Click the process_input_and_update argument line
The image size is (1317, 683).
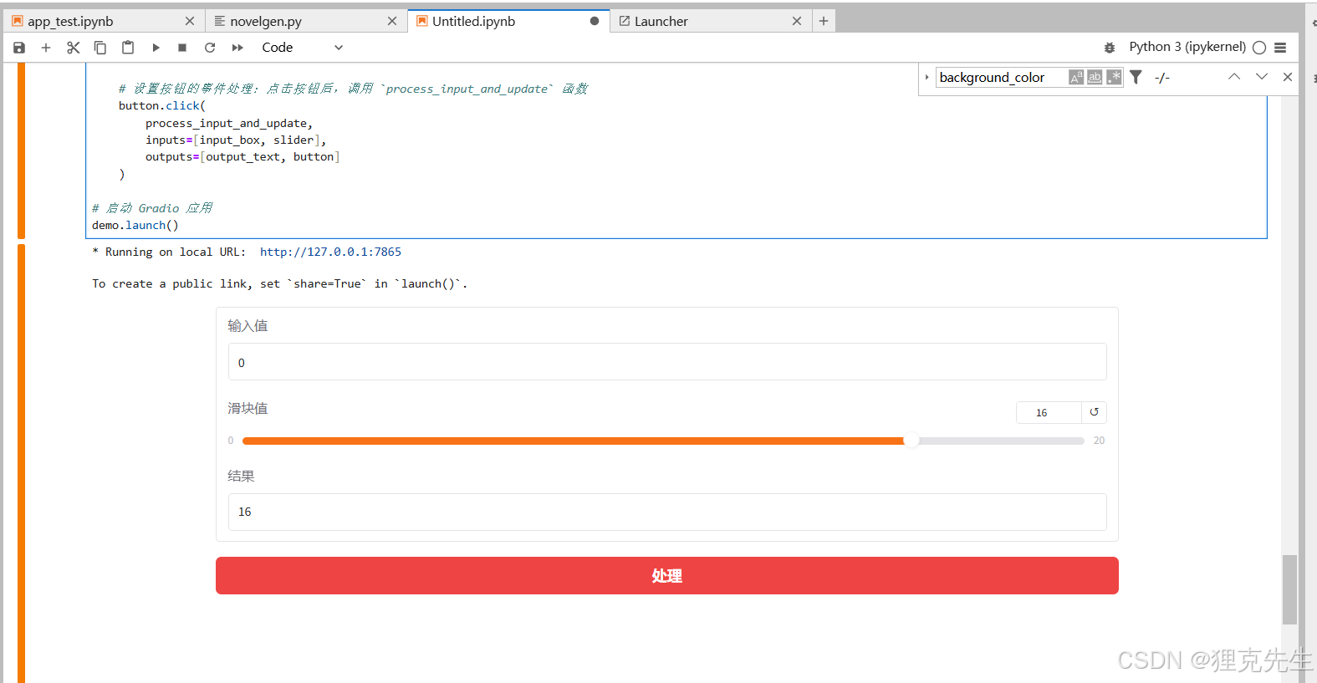tap(229, 124)
